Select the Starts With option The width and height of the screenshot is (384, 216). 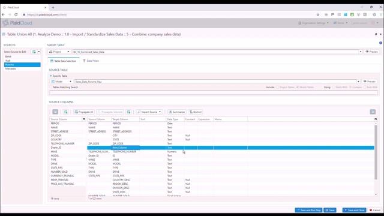(334, 87)
